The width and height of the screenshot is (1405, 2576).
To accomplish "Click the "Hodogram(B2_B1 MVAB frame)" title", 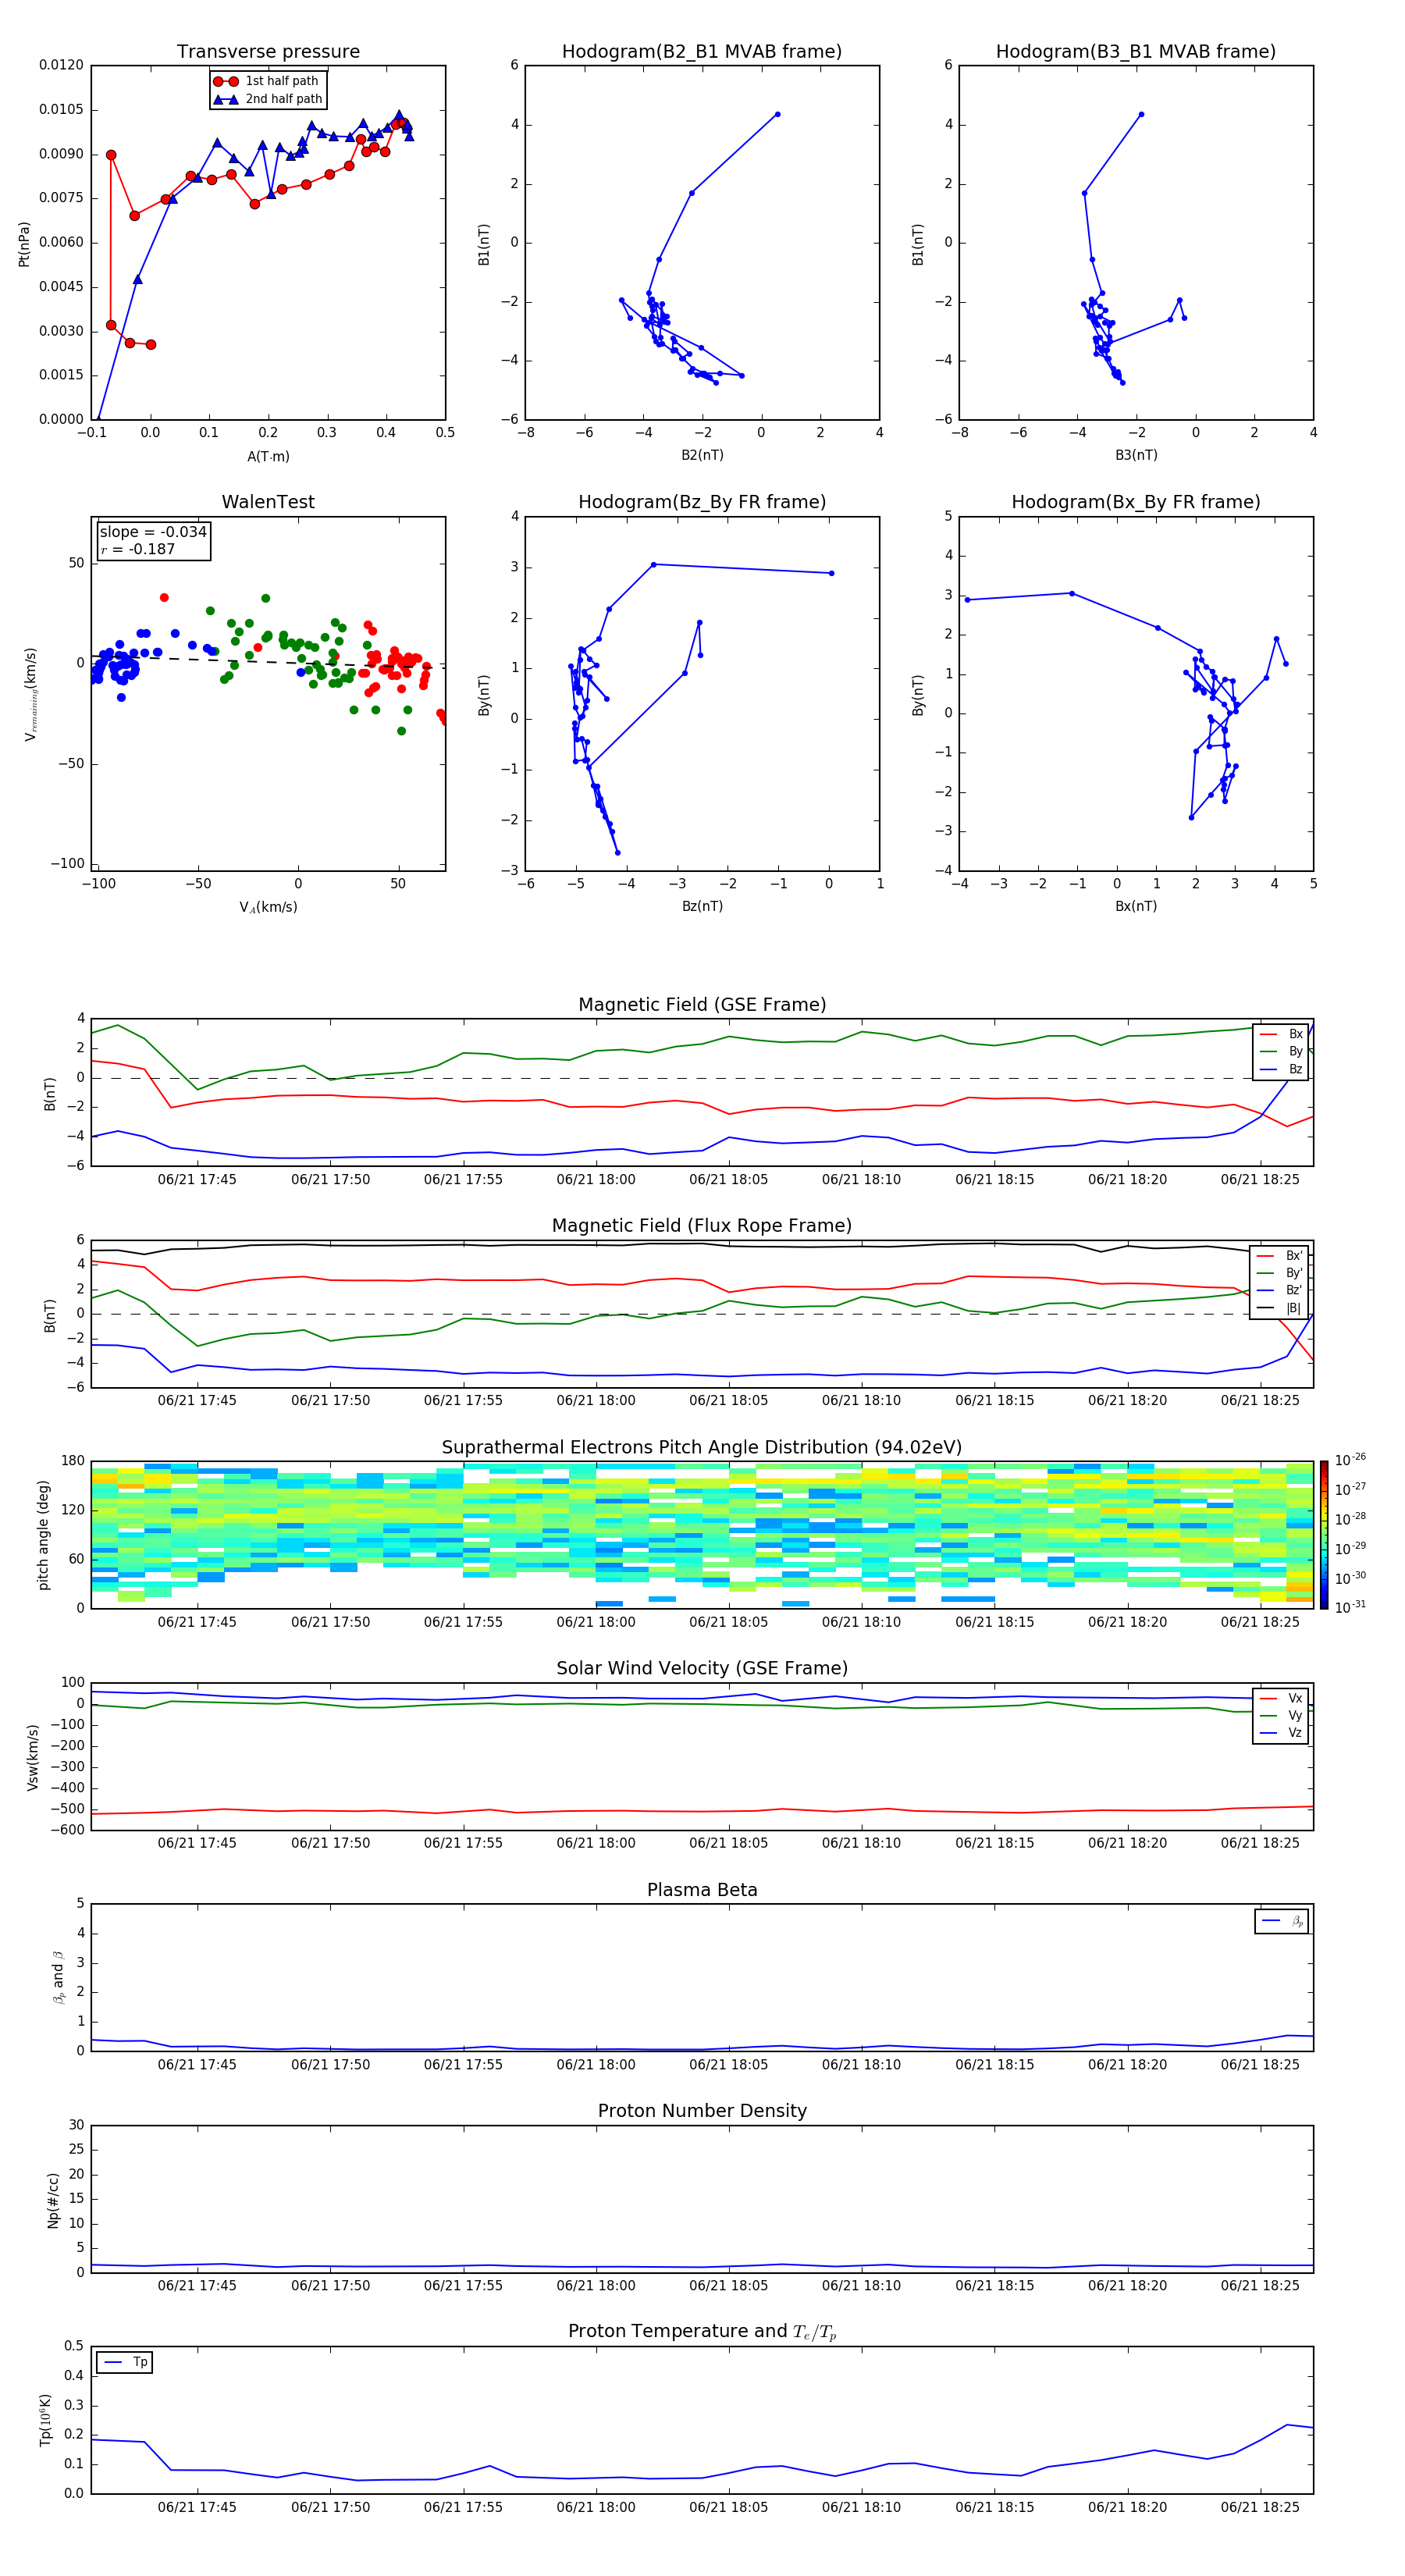I will click(702, 51).
